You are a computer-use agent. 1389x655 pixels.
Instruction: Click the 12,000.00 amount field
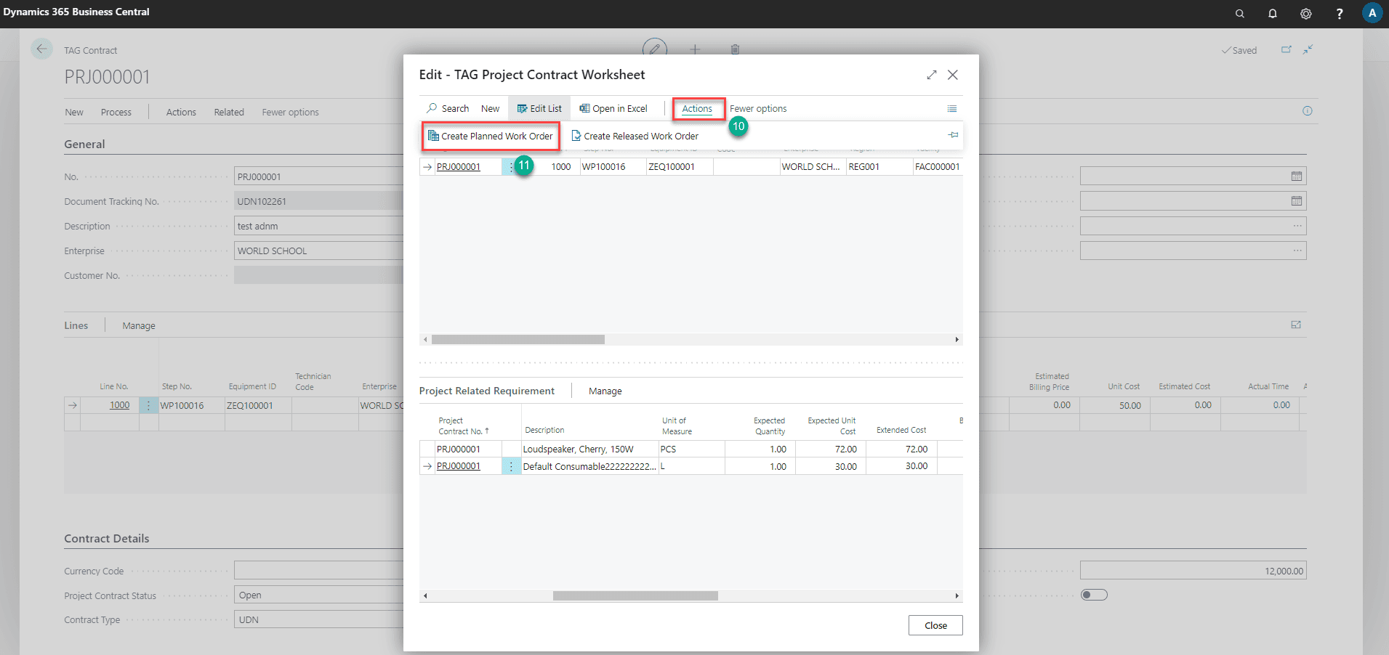(x=1193, y=571)
